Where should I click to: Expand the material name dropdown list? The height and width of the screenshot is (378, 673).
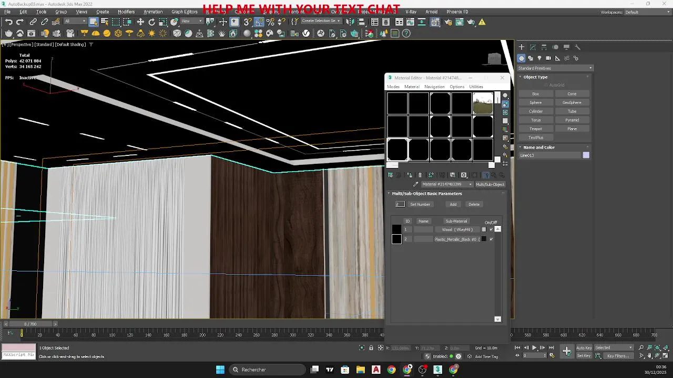(x=471, y=184)
